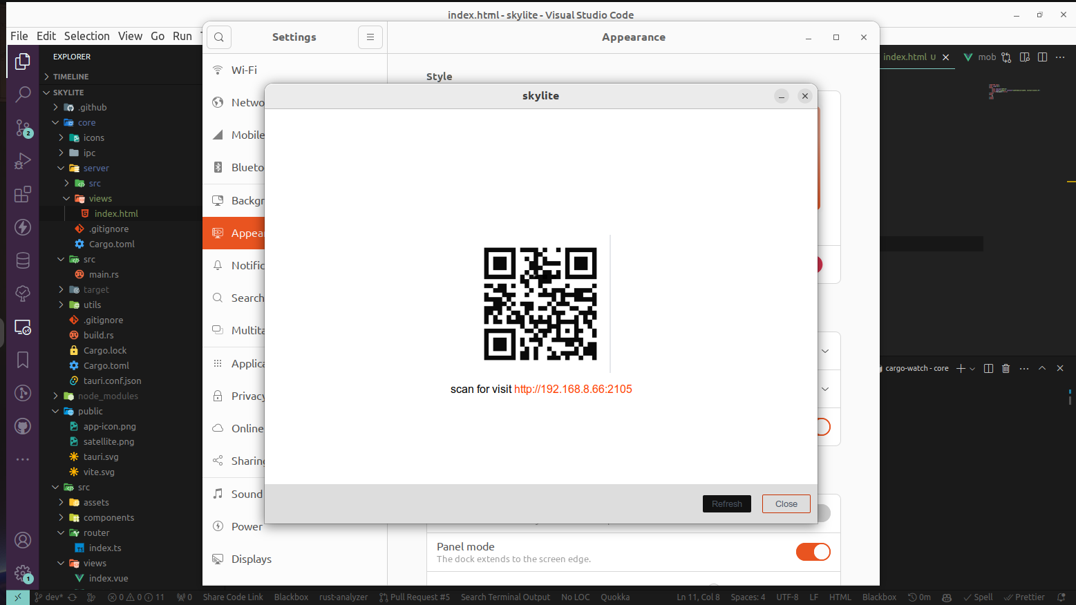Open the View menu in VS Code
Screen dimensions: 1076x605
coord(130,36)
